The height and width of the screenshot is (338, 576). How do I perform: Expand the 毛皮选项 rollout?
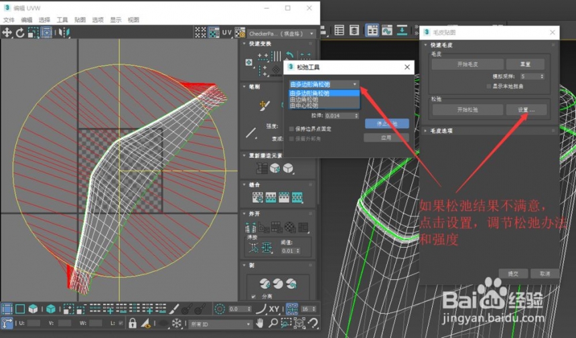click(x=425, y=131)
